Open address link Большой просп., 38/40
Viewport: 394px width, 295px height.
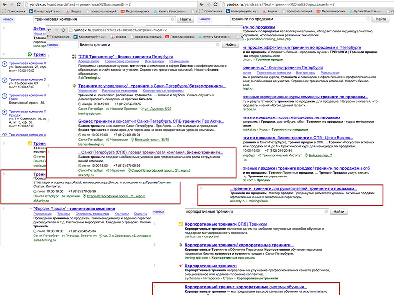click(152, 140)
